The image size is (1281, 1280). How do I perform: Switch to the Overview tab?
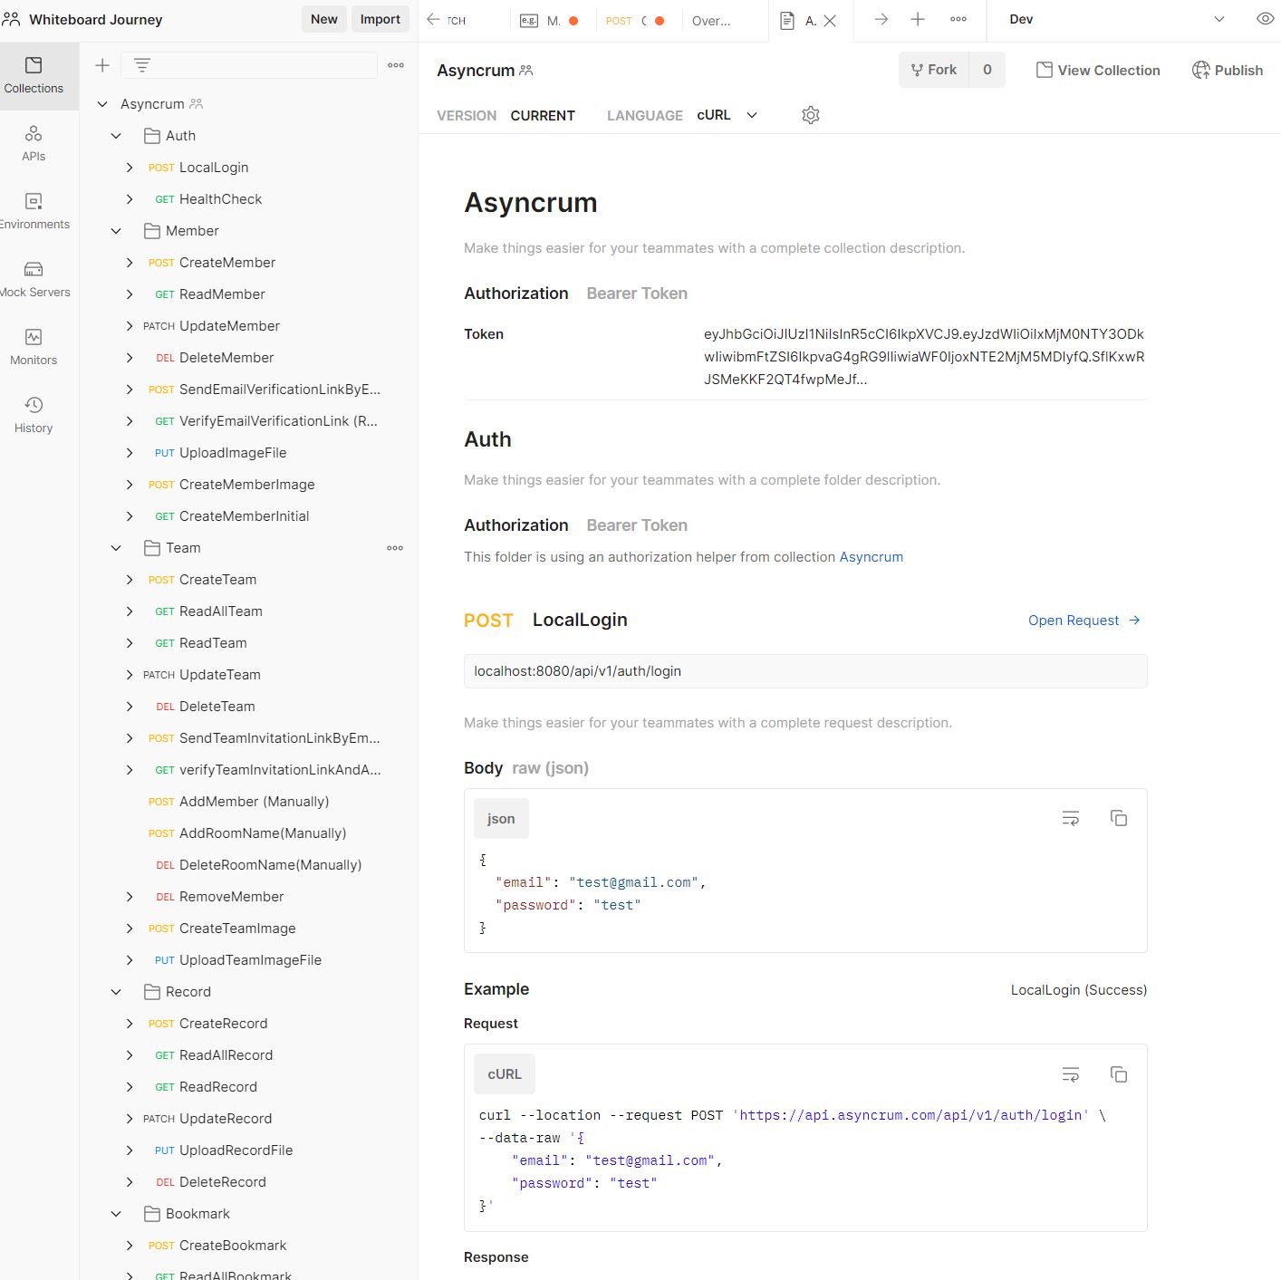click(712, 21)
